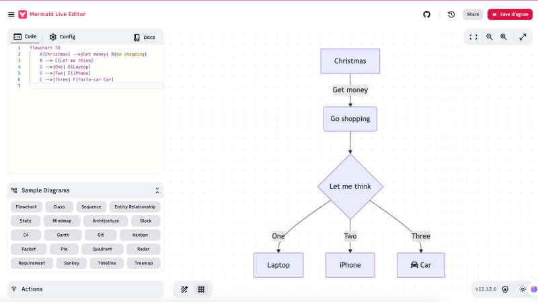Image resolution: width=538 pixels, height=302 pixels.
Task: Load the Class sample diagram
Action: tap(59, 206)
